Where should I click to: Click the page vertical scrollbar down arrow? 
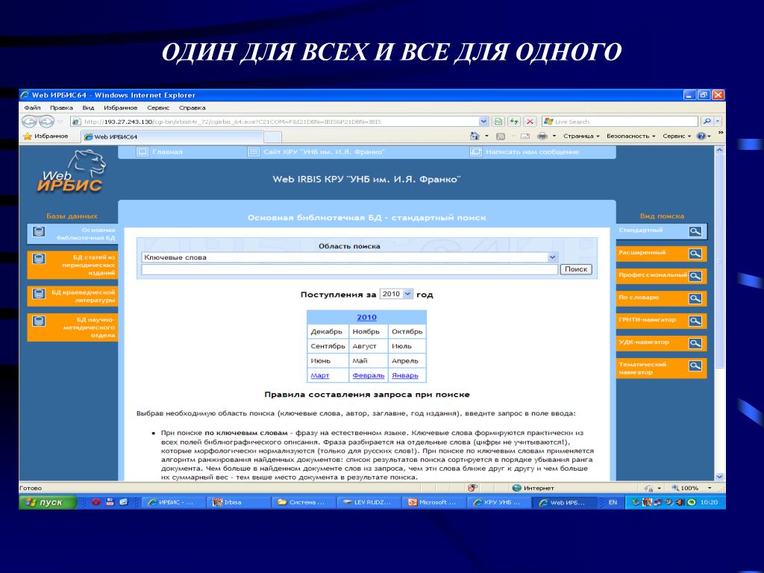coord(719,477)
